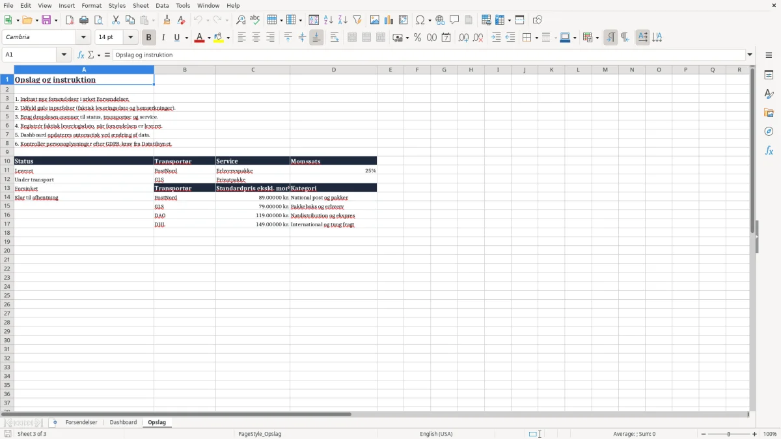Save the document with the floppy icon
Screen dimensions: 781x439
(46, 20)
